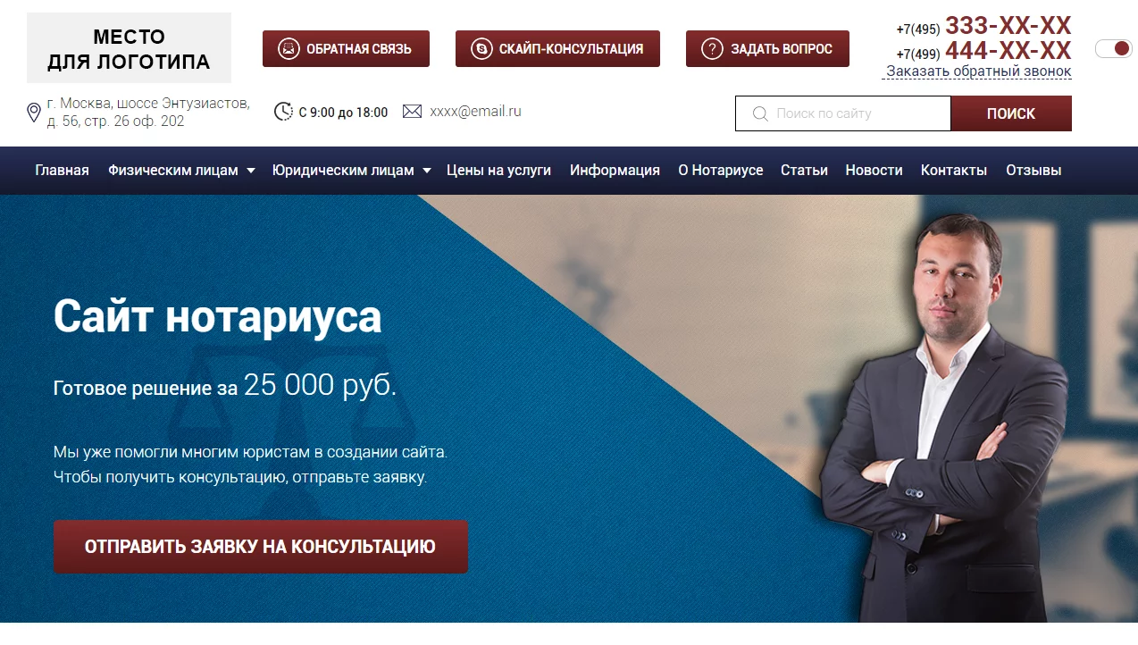Screen dimensions: 1138x645
Task: Click Отправить заявку на консультацию button
Action: [261, 547]
